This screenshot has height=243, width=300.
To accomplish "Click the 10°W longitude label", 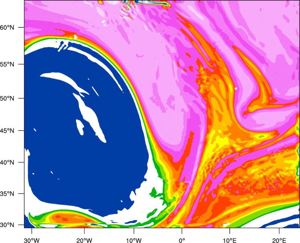I will [x=134, y=240].
